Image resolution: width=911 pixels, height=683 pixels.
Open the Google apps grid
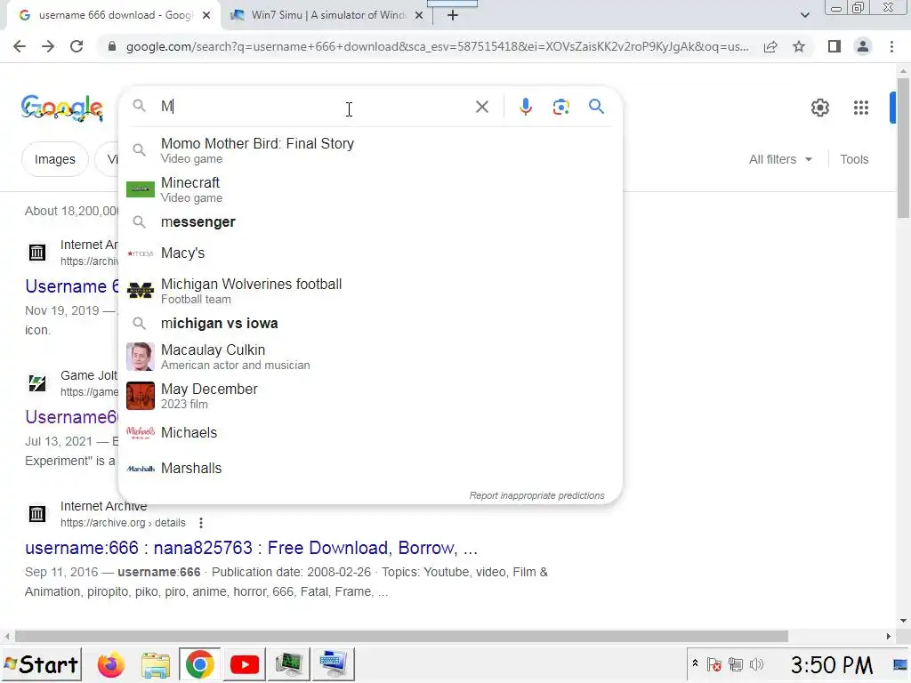(x=861, y=108)
